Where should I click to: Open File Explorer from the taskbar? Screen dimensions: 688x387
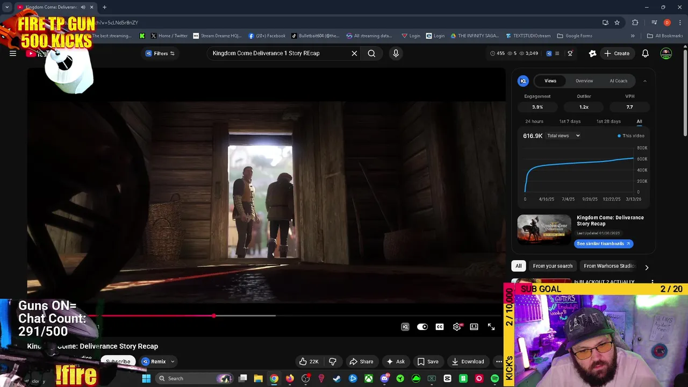point(258,378)
